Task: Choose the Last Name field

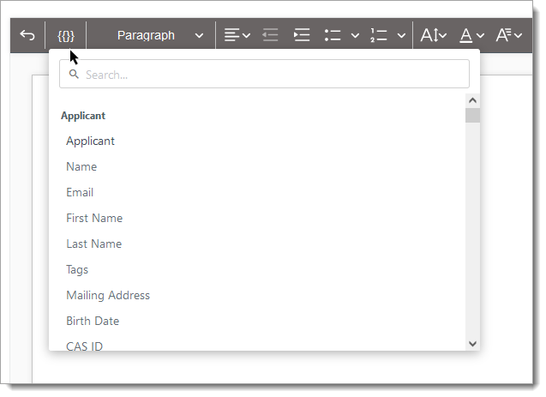Action: pyautogui.click(x=94, y=244)
